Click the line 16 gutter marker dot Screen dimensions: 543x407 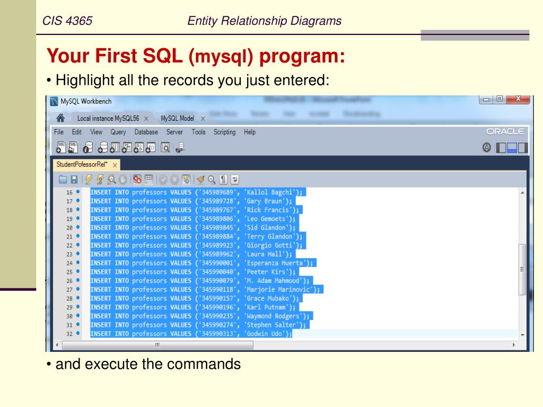pyautogui.click(x=78, y=191)
